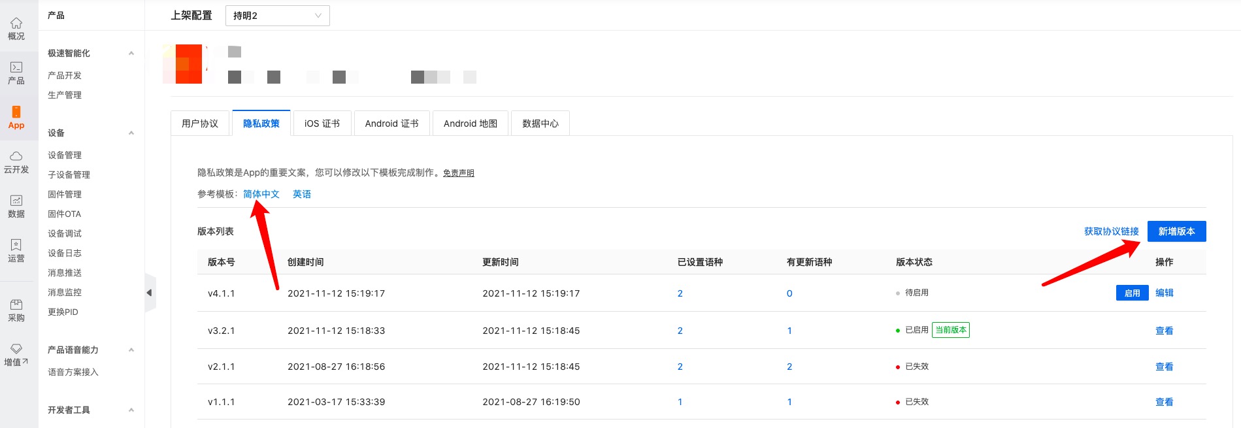The image size is (1241, 428).
Task: Select the 采购 purchasing icon
Action: 16,305
